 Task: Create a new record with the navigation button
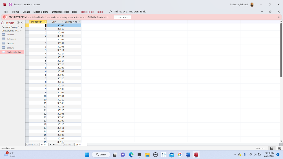[57, 144]
